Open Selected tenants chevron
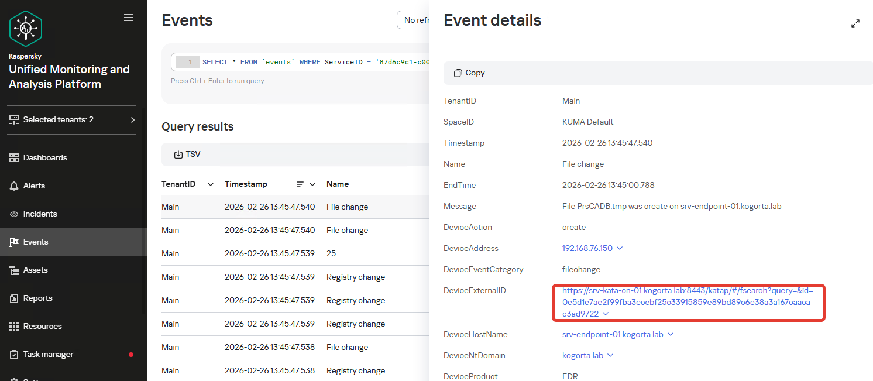This screenshot has width=873, height=381. (133, 119)
